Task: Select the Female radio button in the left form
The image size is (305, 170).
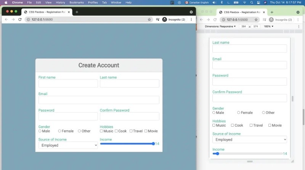Action: click(59, 131)
